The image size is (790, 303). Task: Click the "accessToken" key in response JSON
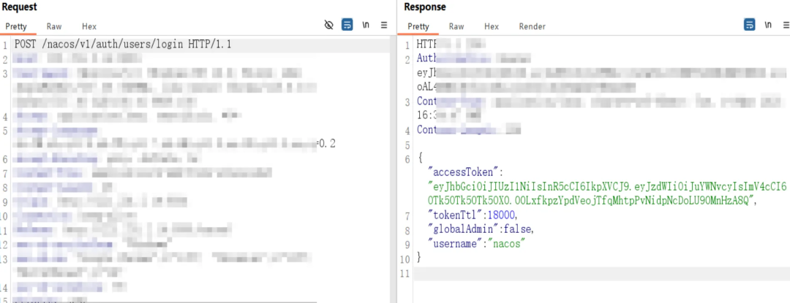click(x=462, y=172)
